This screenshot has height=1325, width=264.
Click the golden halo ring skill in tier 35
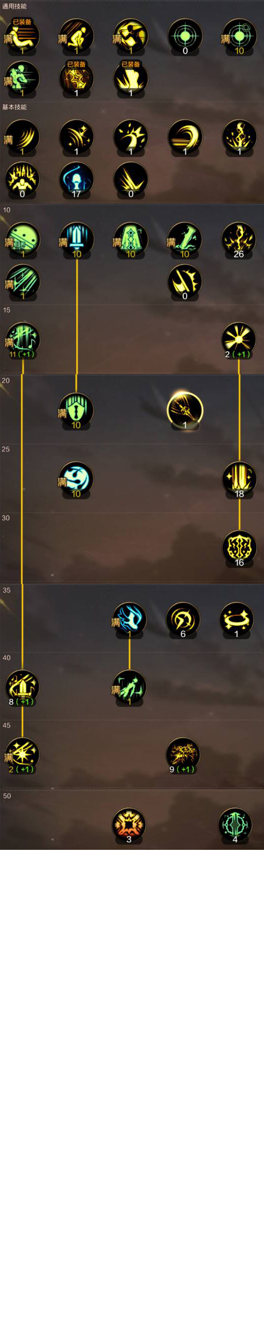coord(237,620)
